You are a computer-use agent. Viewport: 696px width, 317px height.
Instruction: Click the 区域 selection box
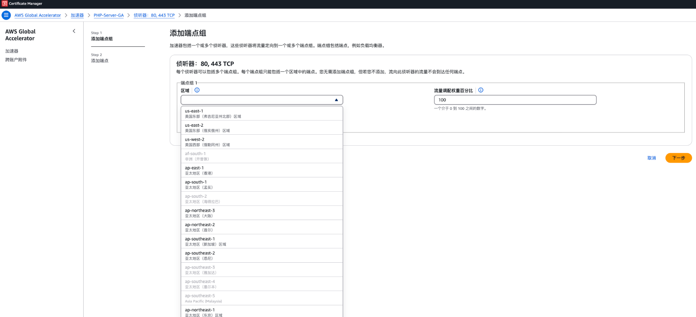(262, 100)
